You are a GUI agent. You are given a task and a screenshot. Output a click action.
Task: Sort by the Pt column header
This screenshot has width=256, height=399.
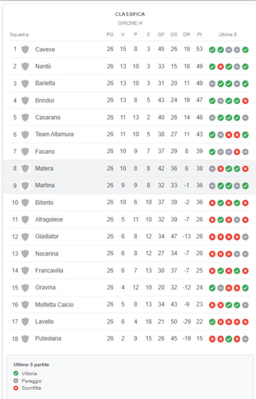(x=199, y=34)
